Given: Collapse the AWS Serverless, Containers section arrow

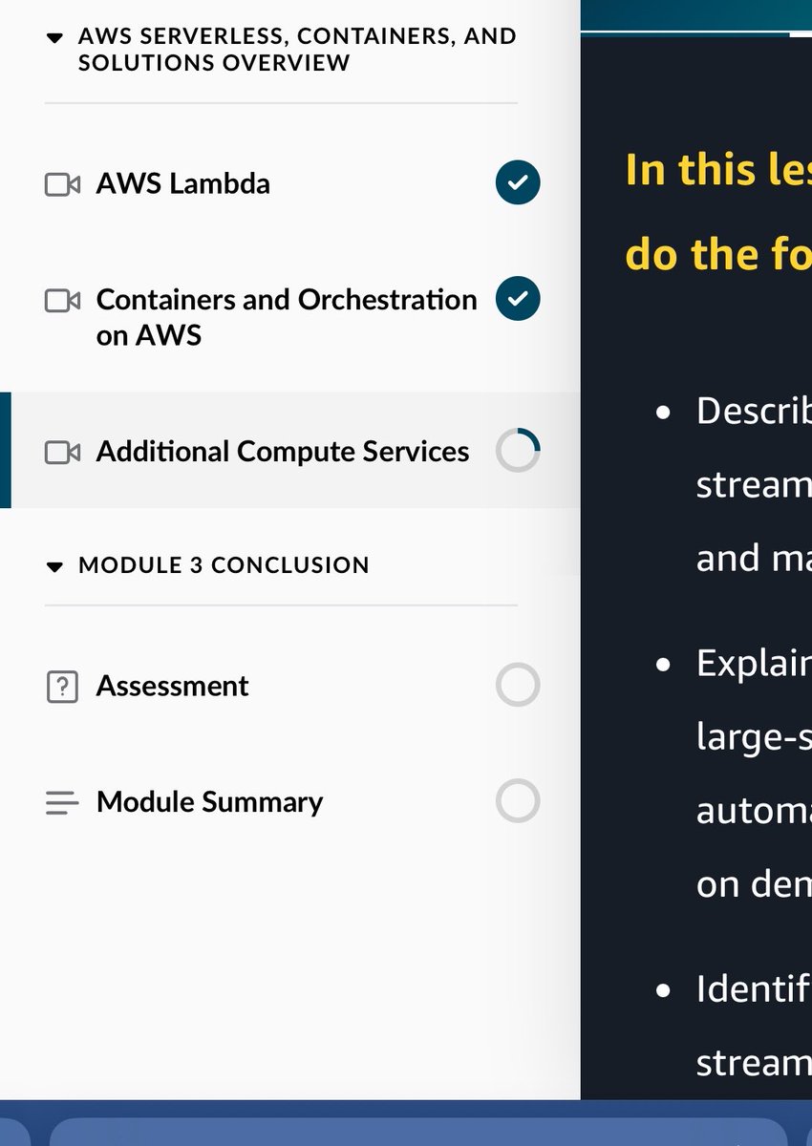Looking at the screenshot, I should click(54, 37).
